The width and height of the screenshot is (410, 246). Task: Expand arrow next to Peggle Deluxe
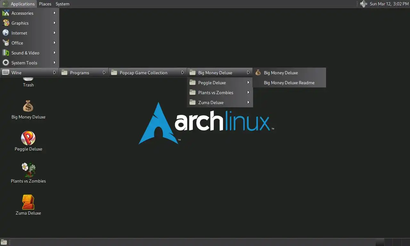(x=248, y=83)
